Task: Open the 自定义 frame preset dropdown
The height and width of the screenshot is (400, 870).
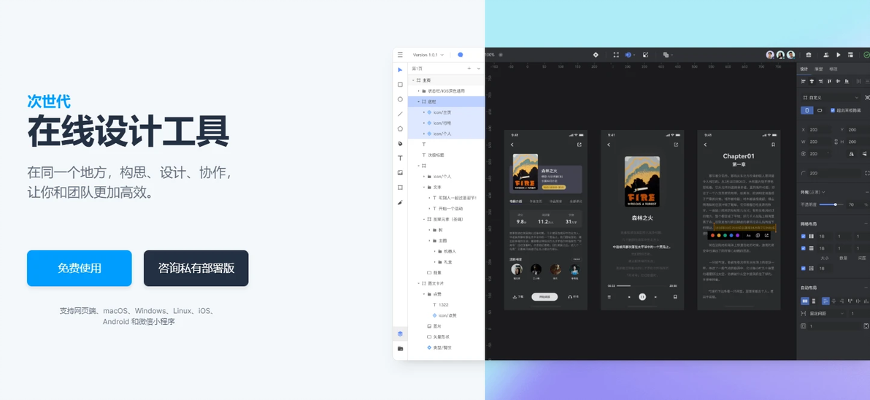Action: click(831, 98)
